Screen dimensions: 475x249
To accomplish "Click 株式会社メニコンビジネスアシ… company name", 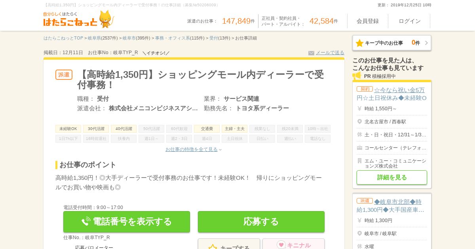I will (153, 108).
